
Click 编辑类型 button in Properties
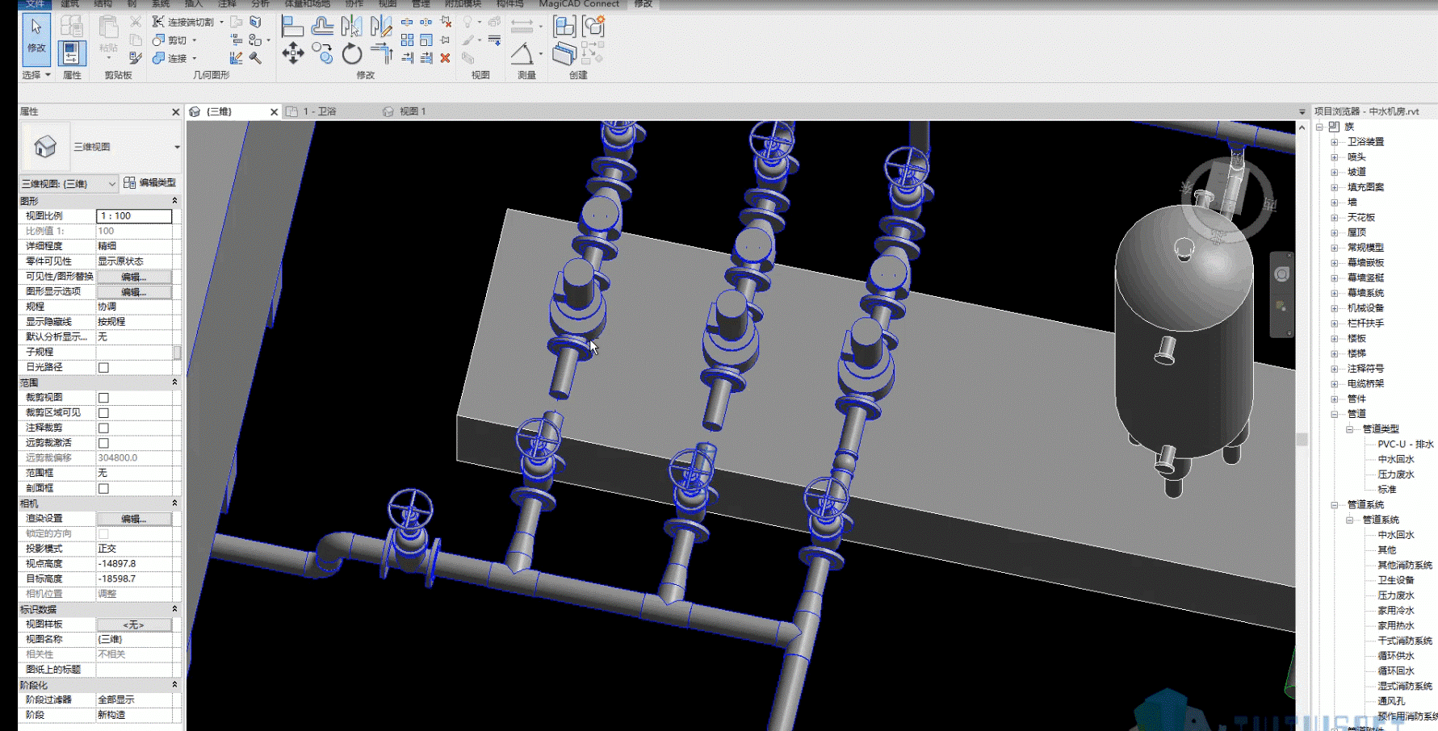coord(150,183)
